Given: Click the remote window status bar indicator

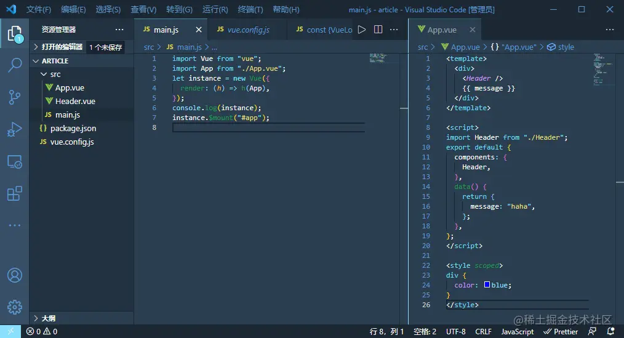Looking at the screenshot, I should pos(10,331).
